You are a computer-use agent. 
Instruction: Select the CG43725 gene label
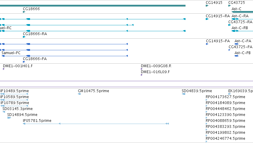tap(237, 3)
